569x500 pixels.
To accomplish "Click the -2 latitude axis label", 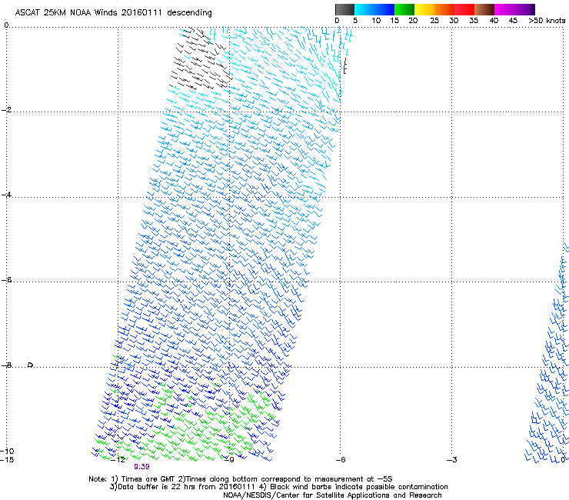I will [6, 110].
